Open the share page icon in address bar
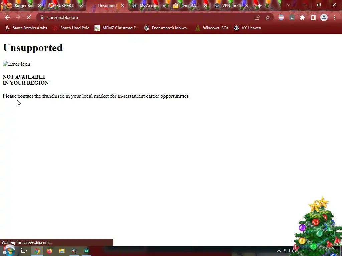 pyautogui.click(x=257, y=17)
